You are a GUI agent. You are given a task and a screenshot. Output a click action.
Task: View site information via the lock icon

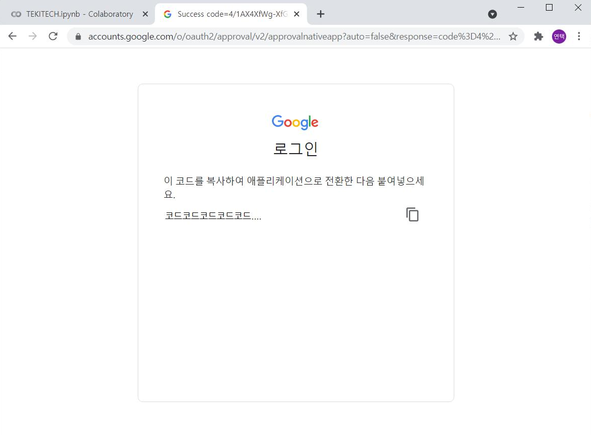(78, 37)
